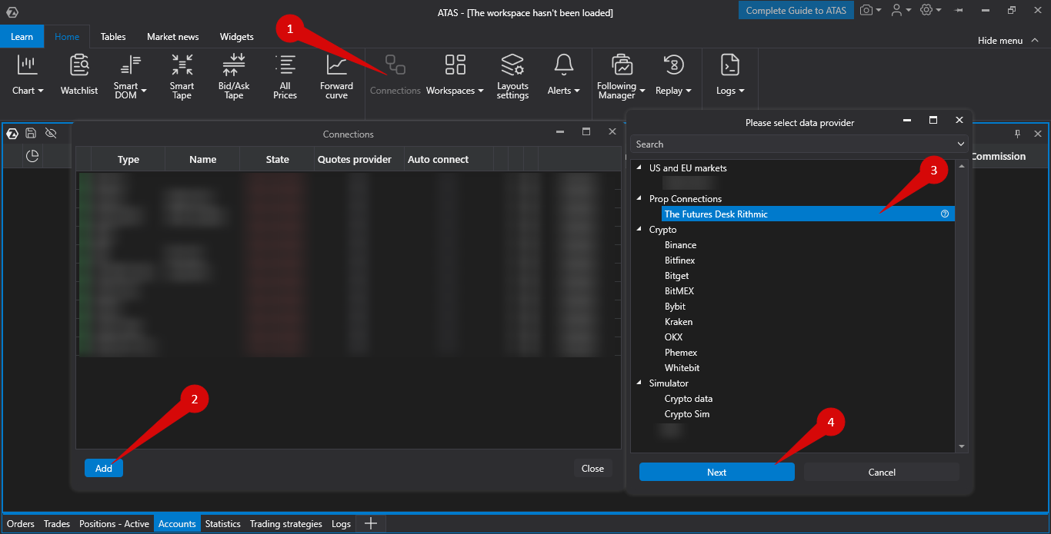This screenshot has height=534, width=1051.
Task: Select Binance in the provider list
Action: (x=681, y=245)
